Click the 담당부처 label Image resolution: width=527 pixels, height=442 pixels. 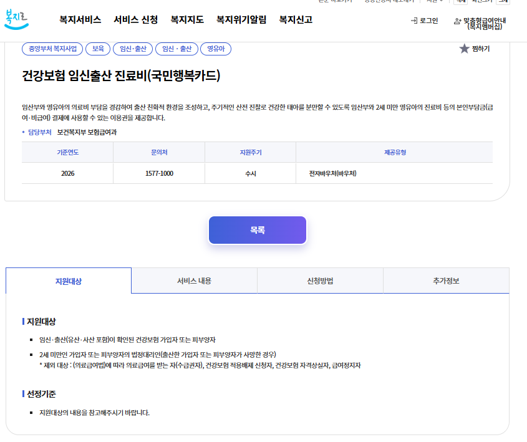point(40,132)
